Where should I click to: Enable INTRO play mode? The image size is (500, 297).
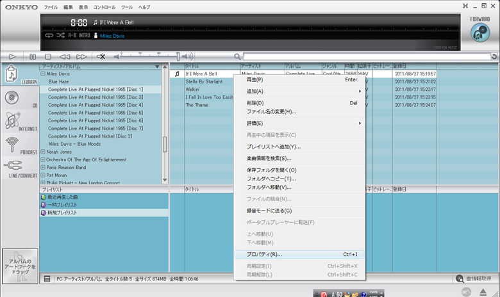(x=85, y=35)
